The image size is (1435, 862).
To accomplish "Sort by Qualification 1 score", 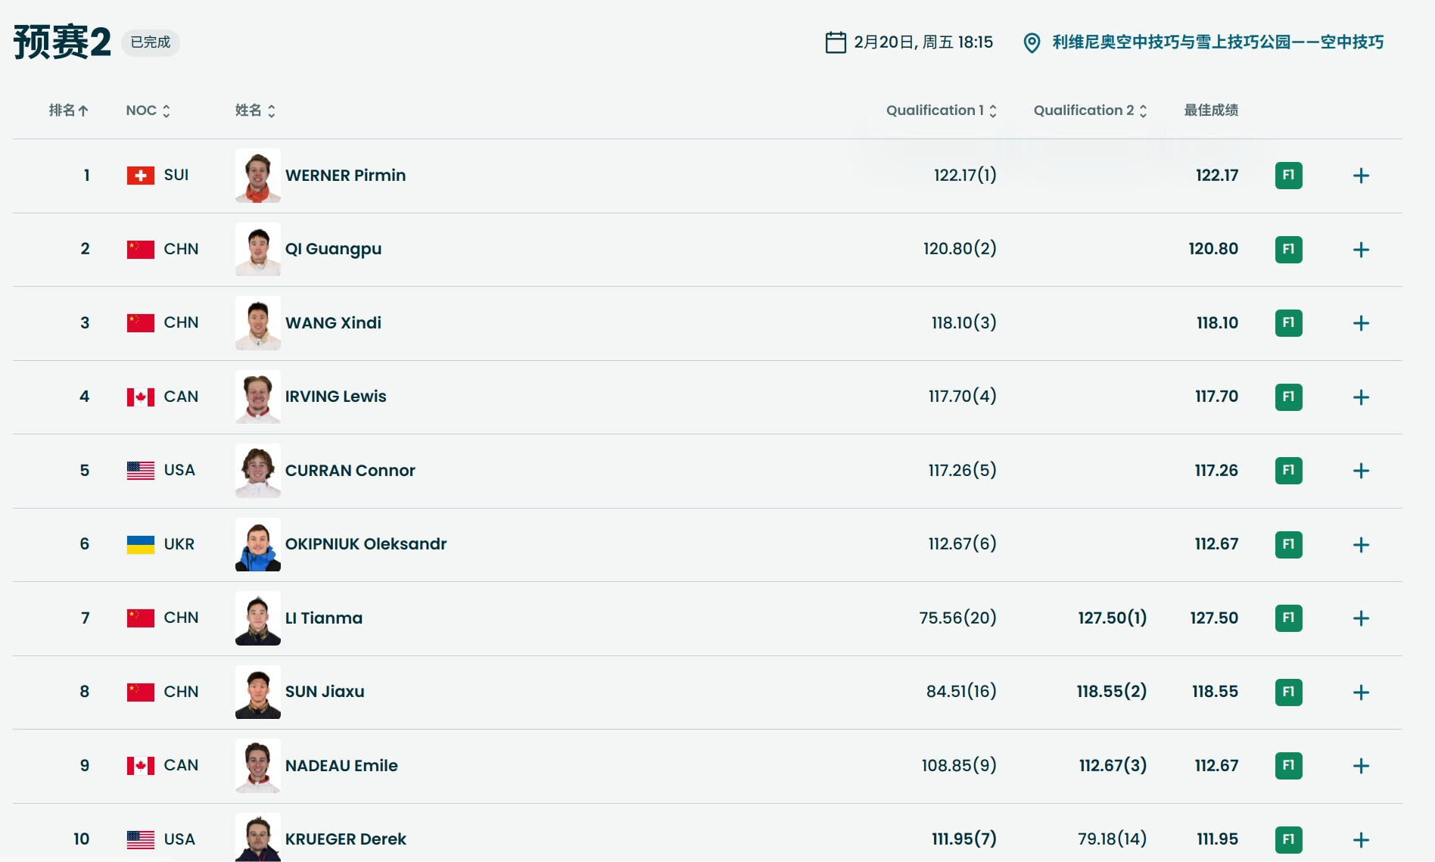I will (x=942, y=110).
